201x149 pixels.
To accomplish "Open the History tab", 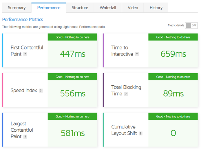I will click(x=156, y=8).
